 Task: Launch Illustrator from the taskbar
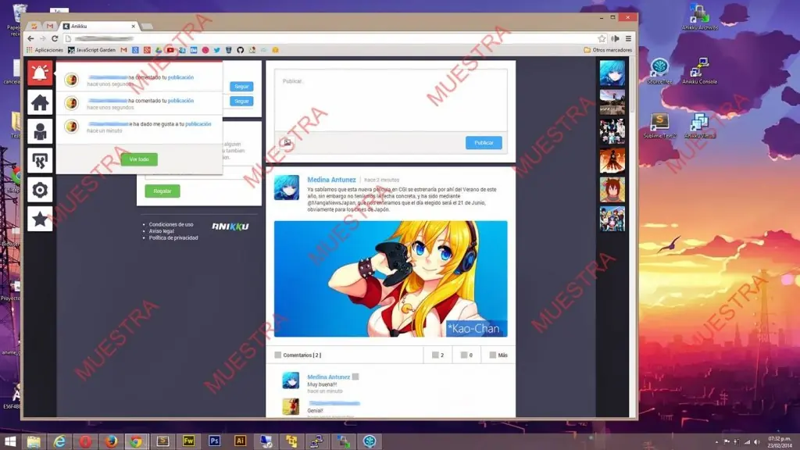click(x=240, y=441)
